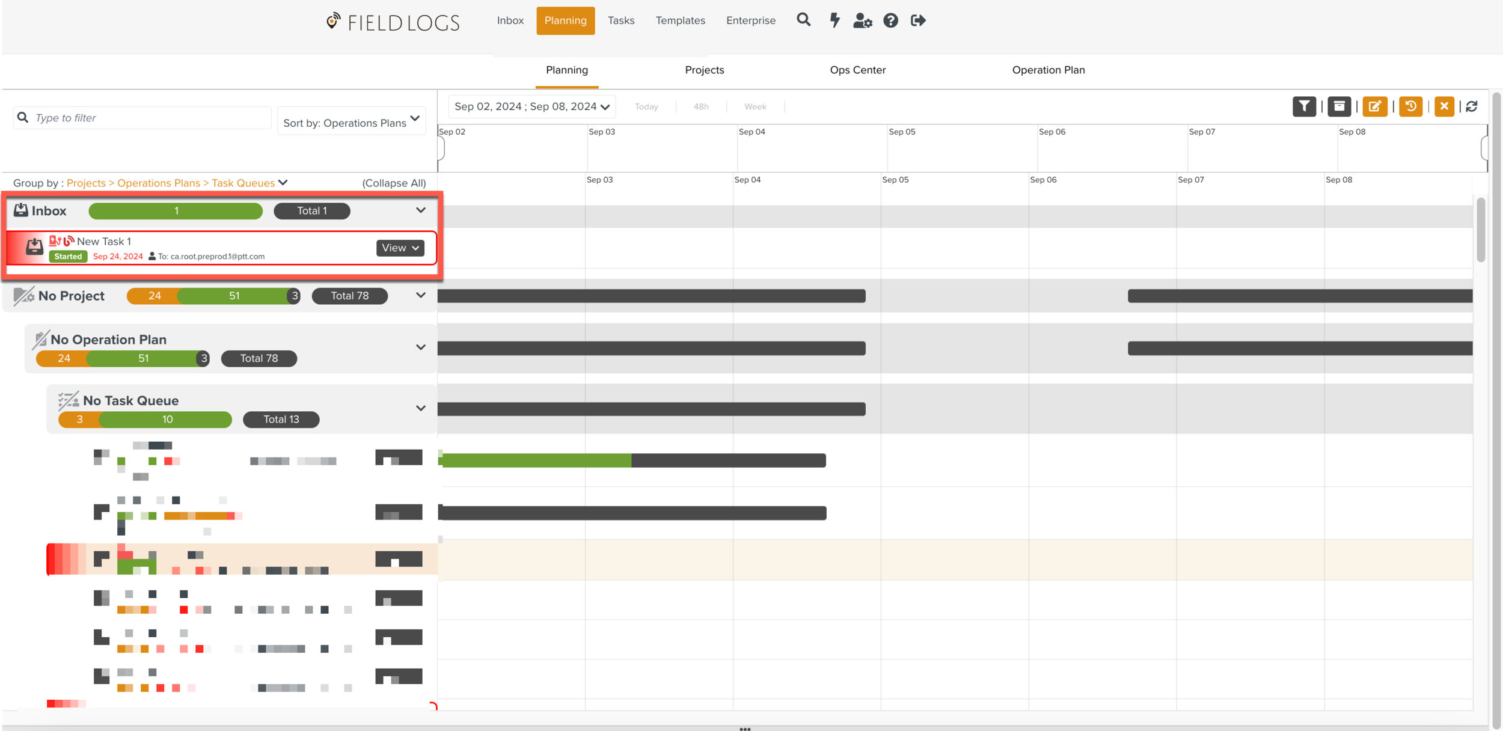Click the orange history clock icon
Viewport: 1503px width, 731px height.
1410,106
